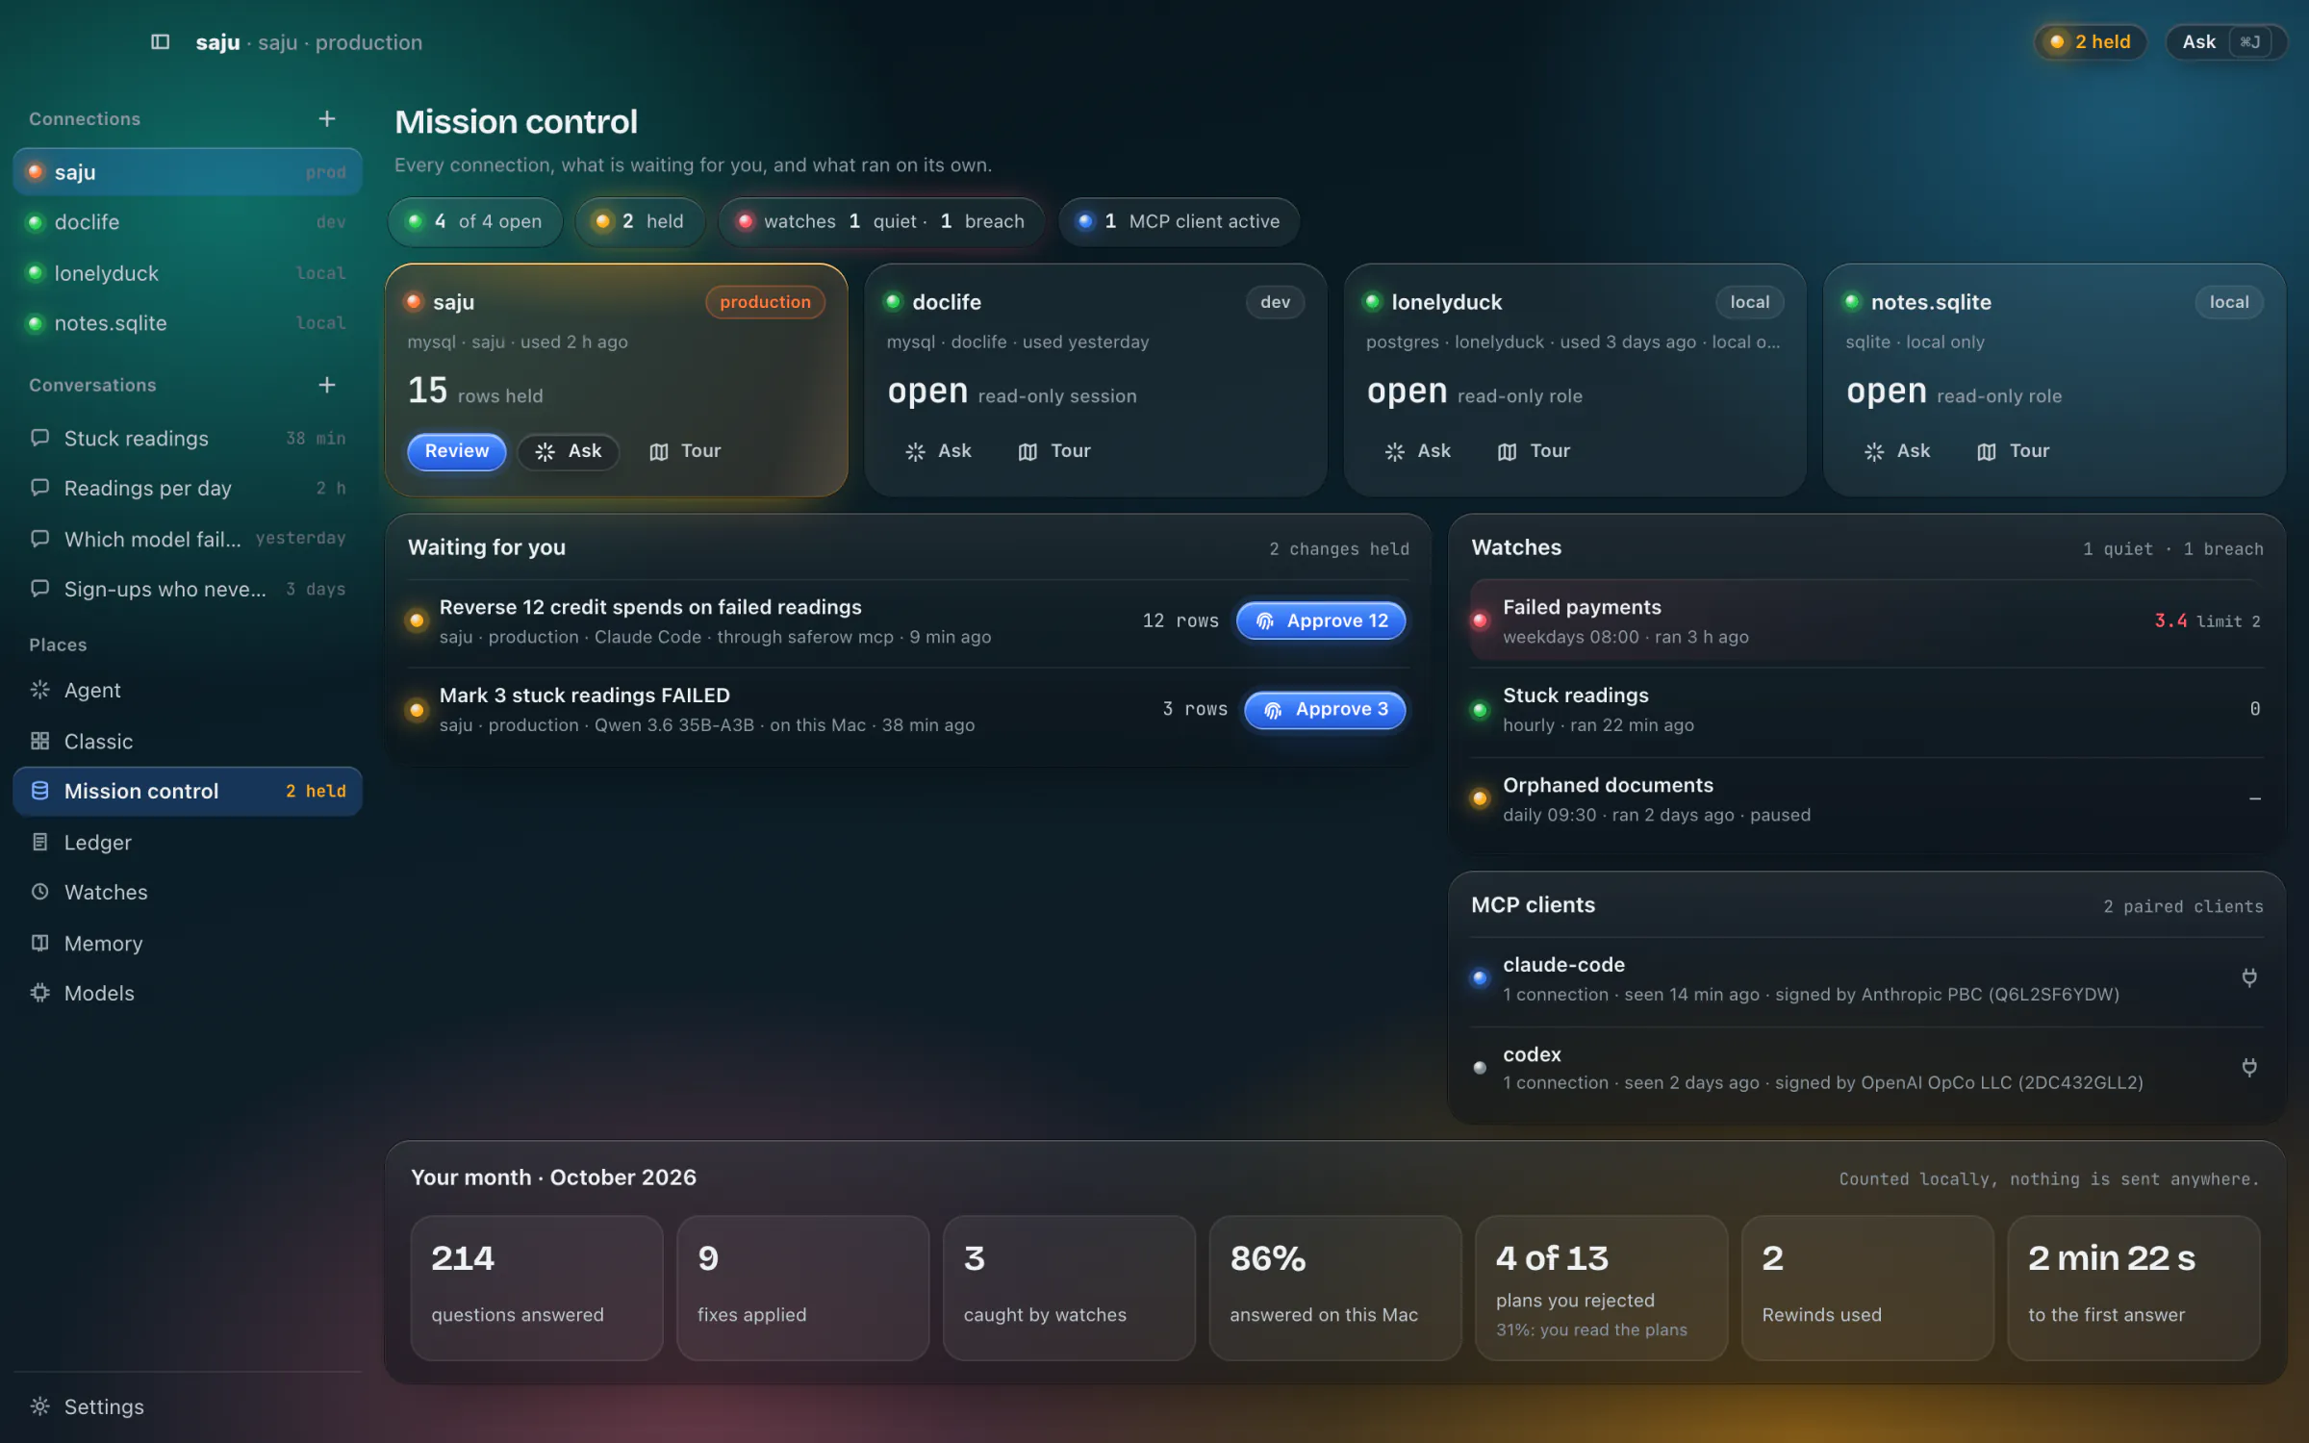2309x1443 pixels.
Task: Click Tour on the notes.sqlite card
Action: (2013, 451)
